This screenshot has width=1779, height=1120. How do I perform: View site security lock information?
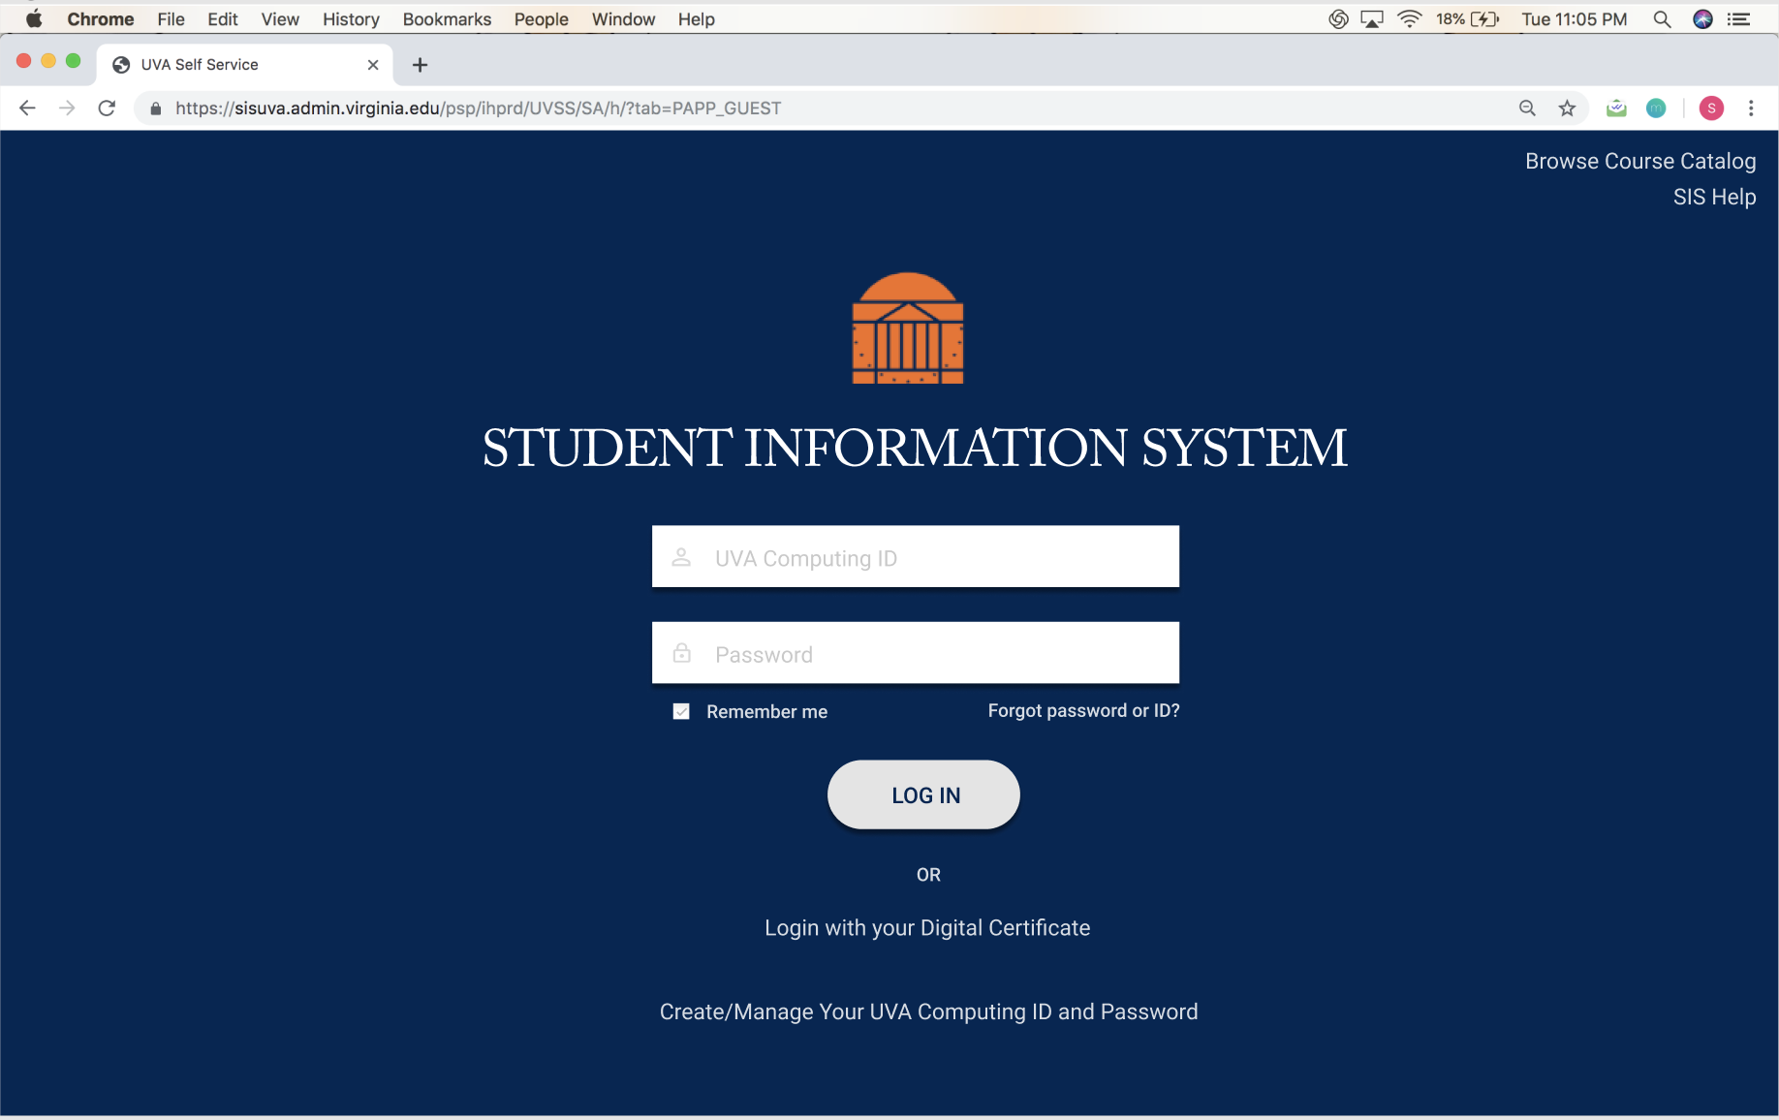point(155,109)
